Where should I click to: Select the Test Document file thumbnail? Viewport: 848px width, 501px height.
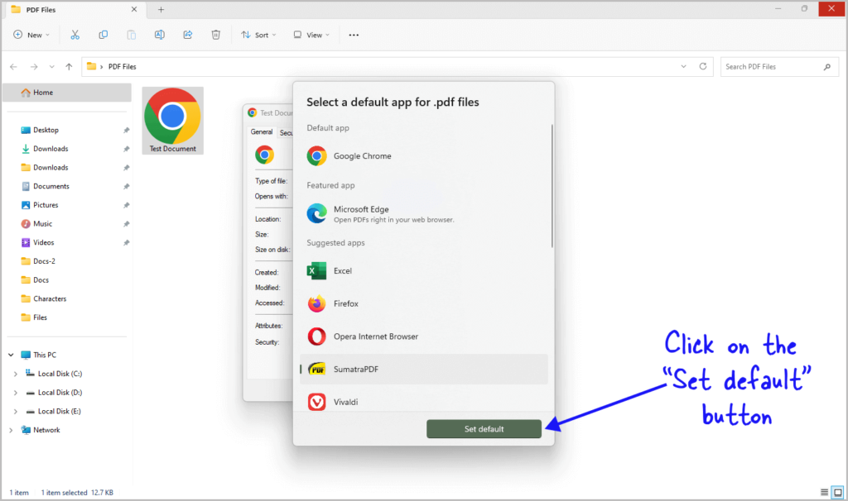pos(172,121)
